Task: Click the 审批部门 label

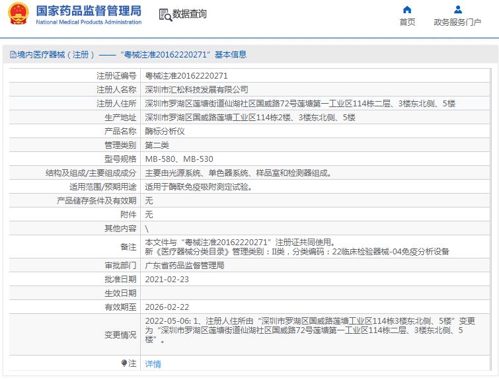Action: [120, 266]
